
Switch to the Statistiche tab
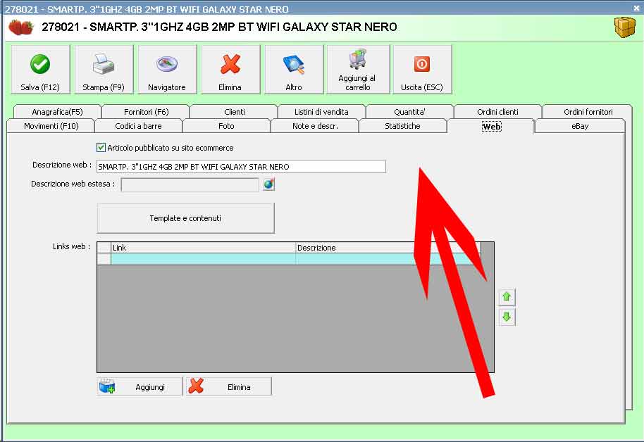(402, 126)
